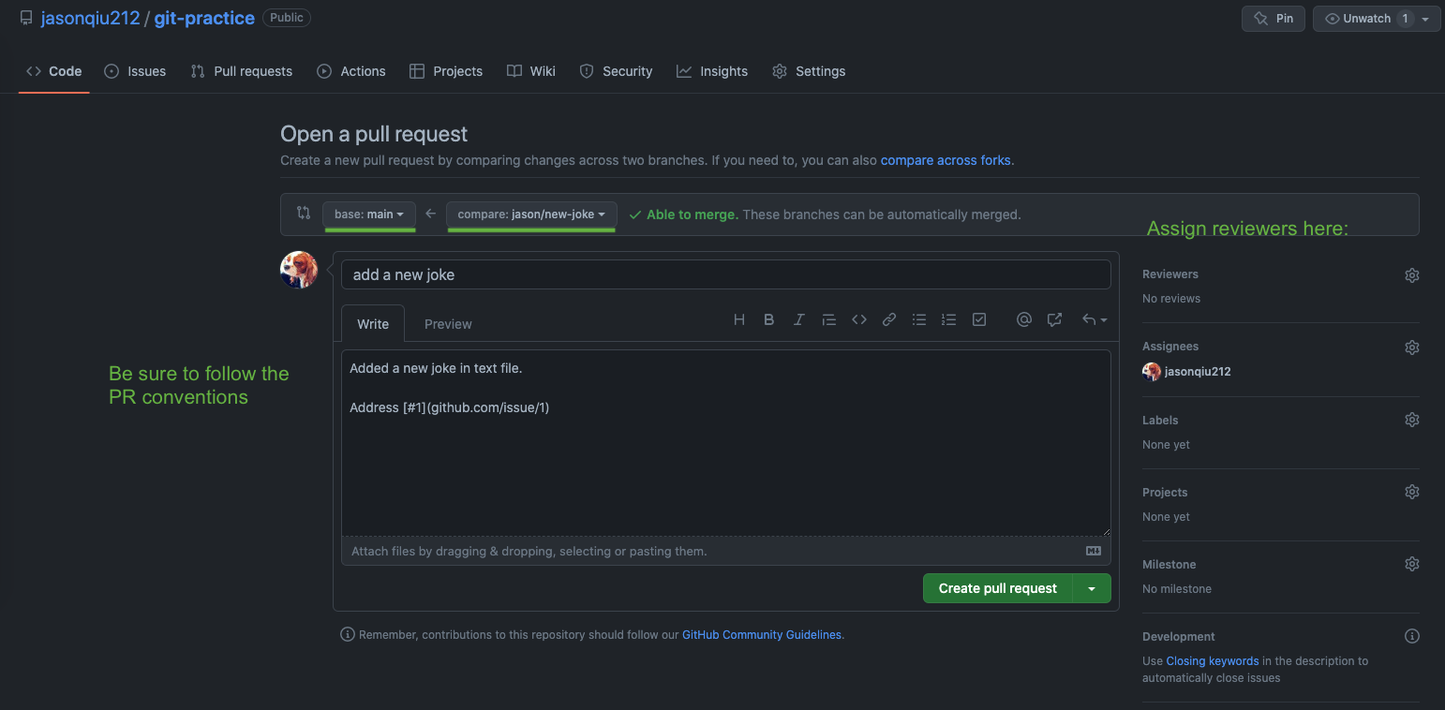The image size is (1445, 710).
Task: Click the 'Open a pull request' heading
Action: 374,134
